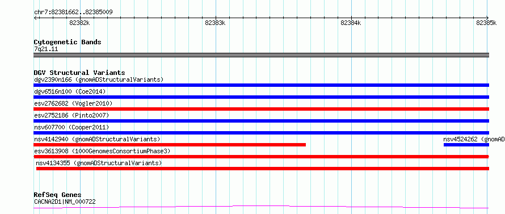Select the esv2752186 (Pinto2007) blue bar
This screenshot has width=505, height=214.
(x=261, y=121)
